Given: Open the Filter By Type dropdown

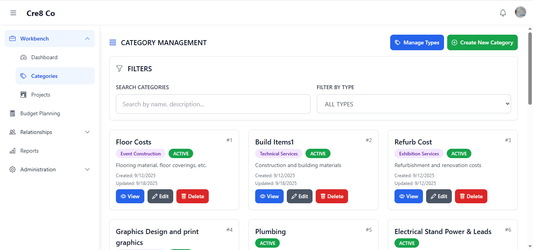Looking at the screenshot, I should pos(414,104).
